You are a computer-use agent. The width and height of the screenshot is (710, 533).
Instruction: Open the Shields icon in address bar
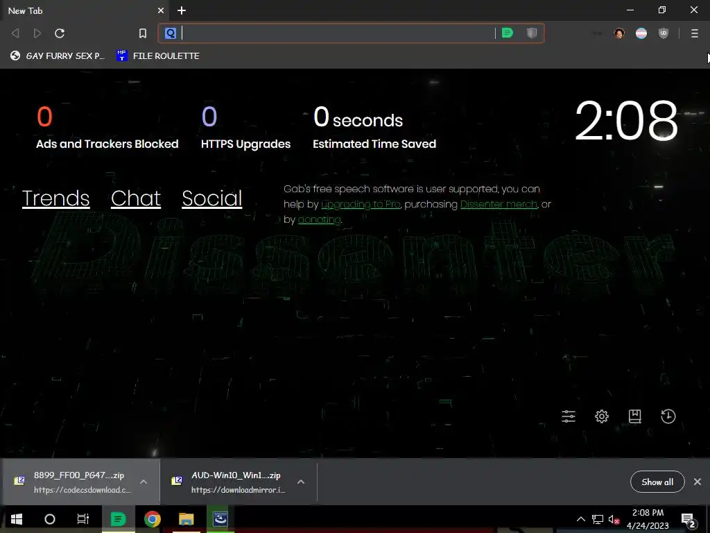[x=532, y=33]
